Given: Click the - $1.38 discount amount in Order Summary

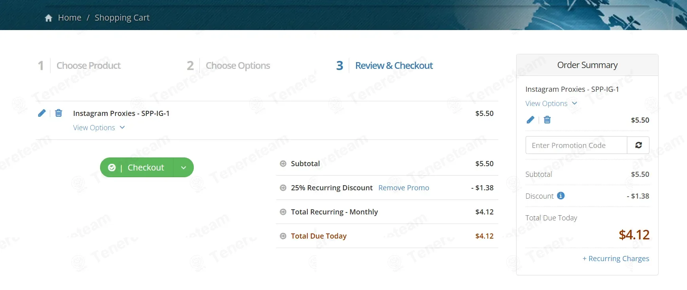Looking at the screenshot, I should [638, 196].
